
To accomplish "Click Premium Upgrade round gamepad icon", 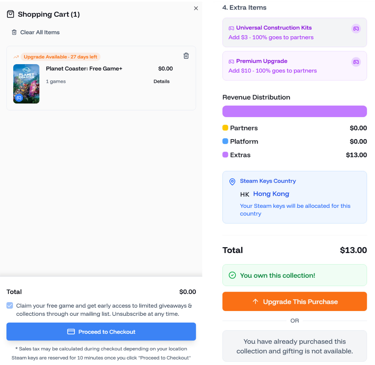I will (356, 62).
